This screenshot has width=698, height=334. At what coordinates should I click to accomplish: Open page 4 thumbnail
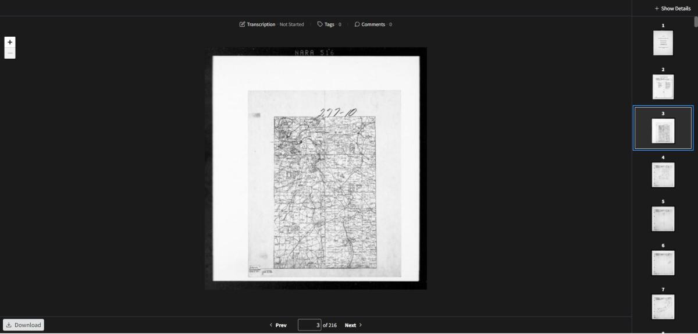click(x=663, y=175)
